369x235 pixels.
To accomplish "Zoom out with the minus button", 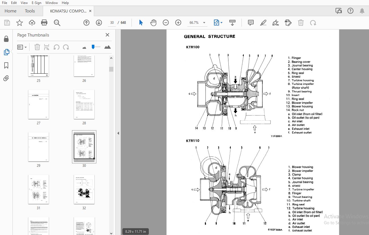I will pos(166,23).
